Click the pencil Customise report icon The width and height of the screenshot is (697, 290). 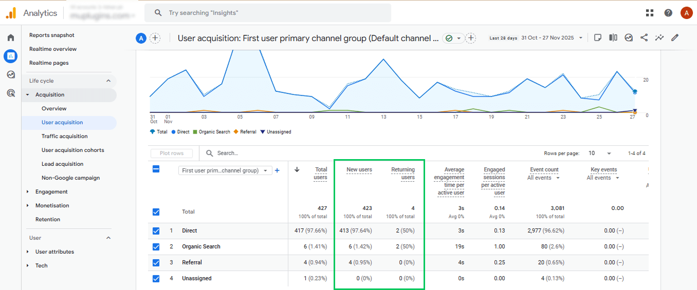(675, 37)
